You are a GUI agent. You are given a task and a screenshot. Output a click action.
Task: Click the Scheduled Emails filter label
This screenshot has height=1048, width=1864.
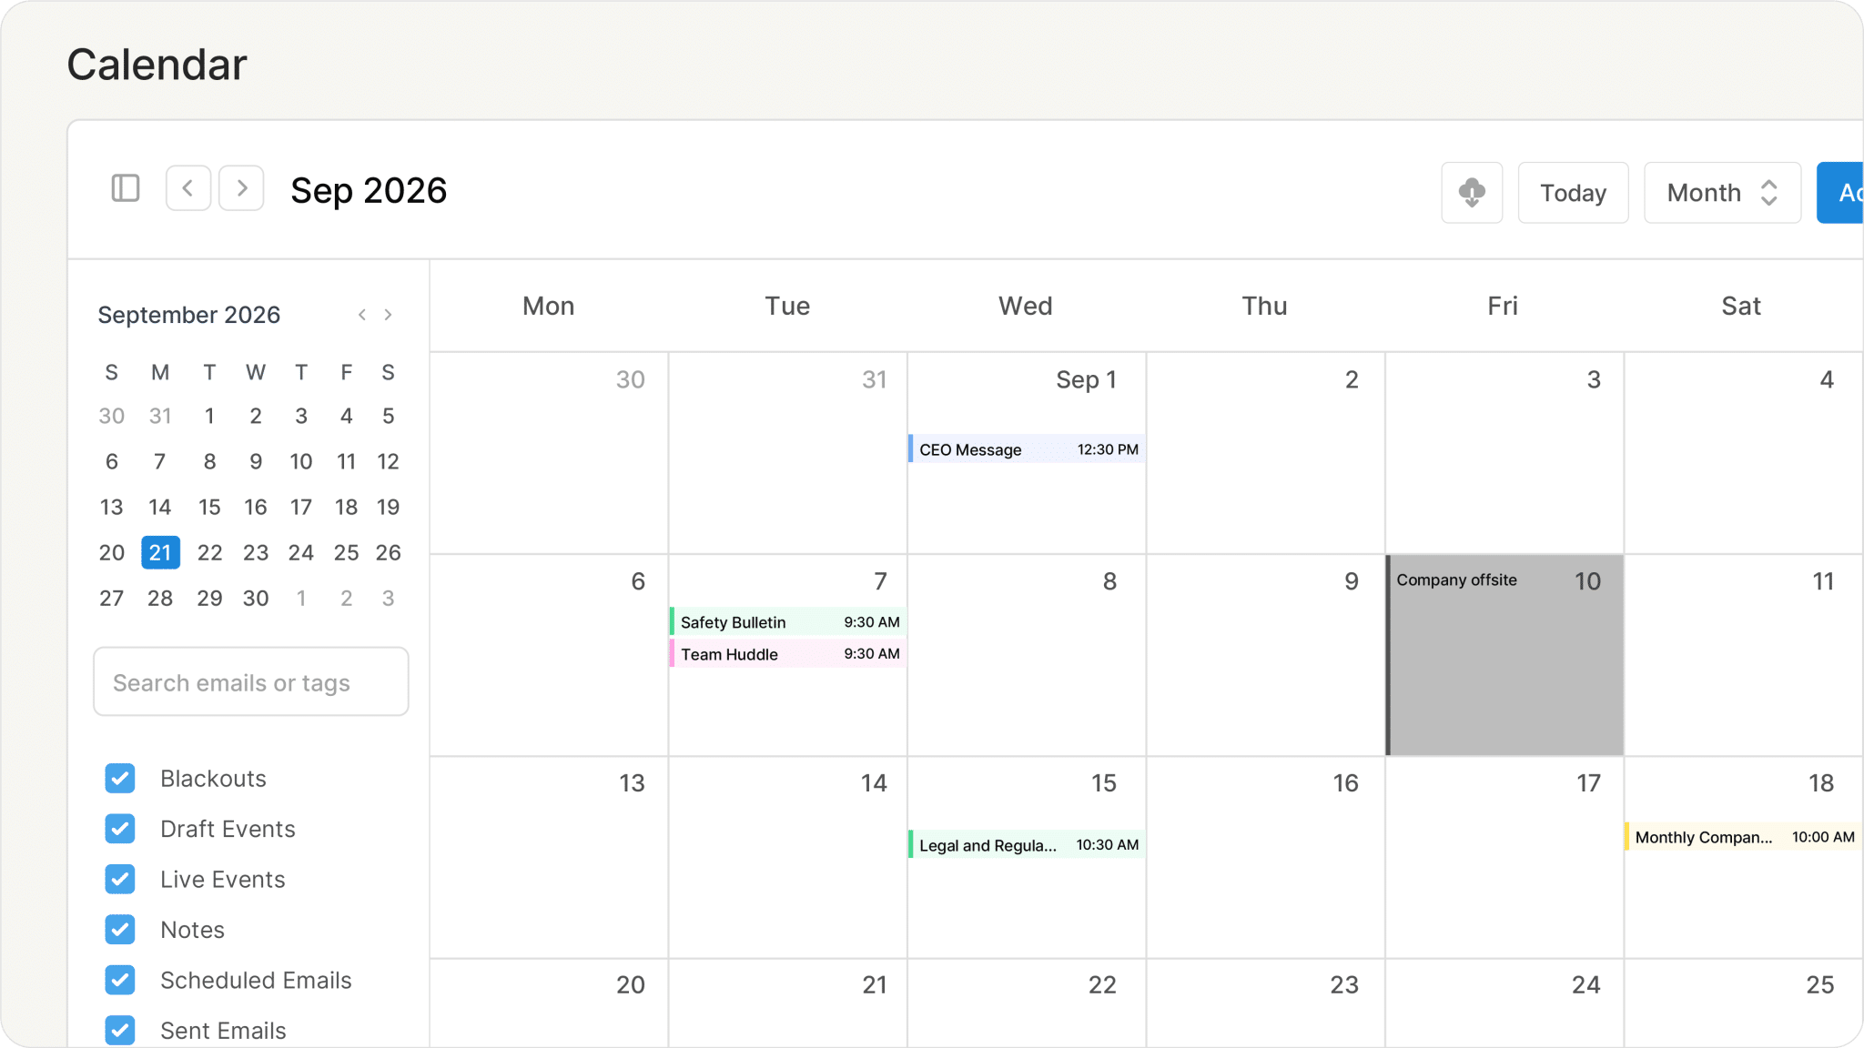point(256,981)
